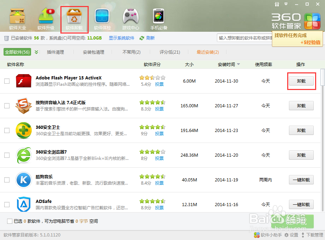This screenshot has width=325, height=240.
Task: Click 一键卸载 for 酷狗音乐
Action: 301,180
